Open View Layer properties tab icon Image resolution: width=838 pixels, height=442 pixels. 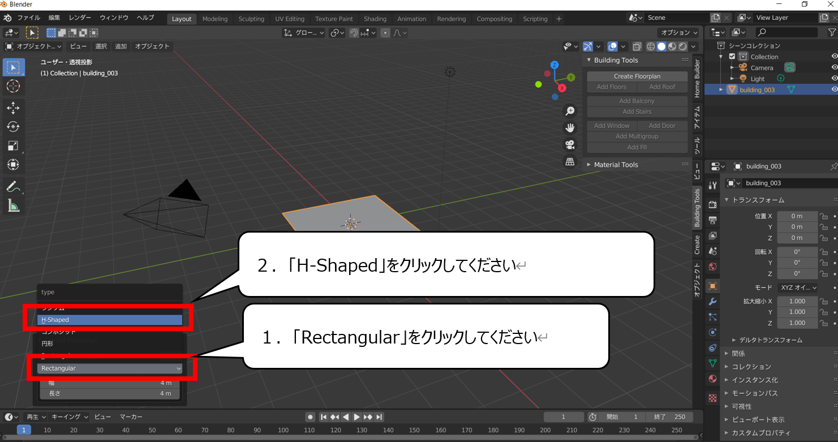[713, 235]
